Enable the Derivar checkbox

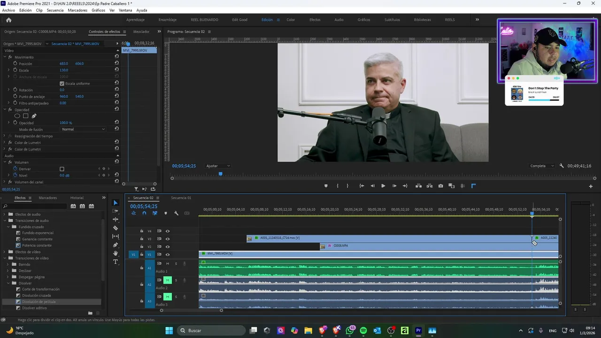62,169
